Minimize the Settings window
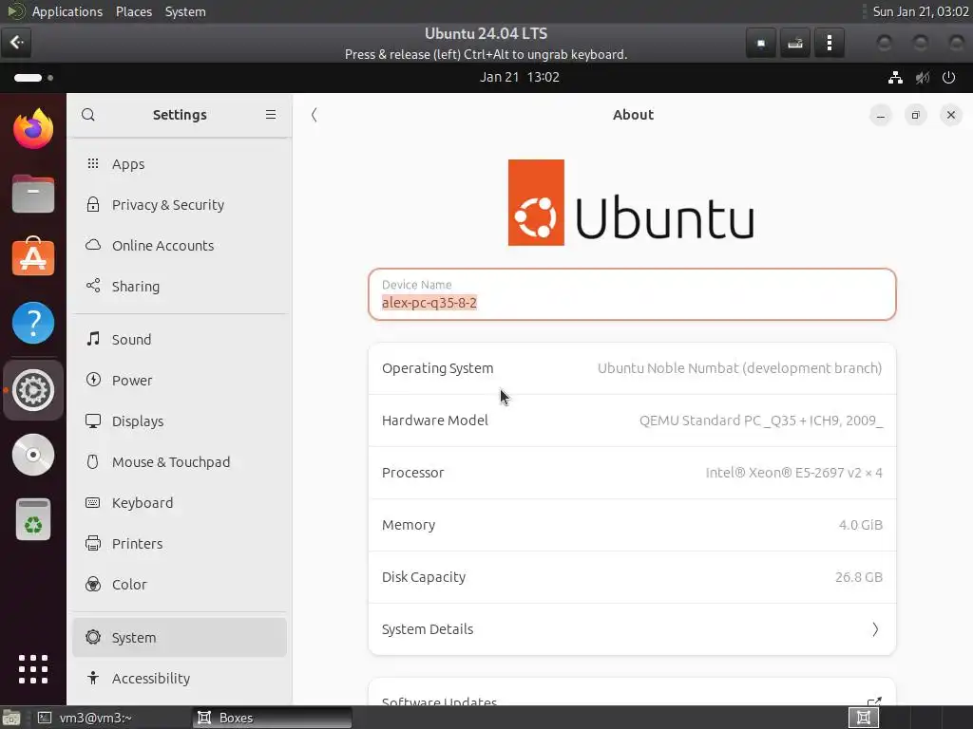The height and width of the screenshot is (729, 973). [x=880, y=115]
